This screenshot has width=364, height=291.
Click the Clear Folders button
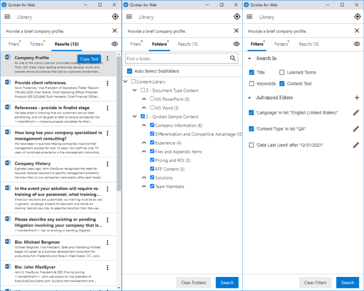(x=193, y=283)
